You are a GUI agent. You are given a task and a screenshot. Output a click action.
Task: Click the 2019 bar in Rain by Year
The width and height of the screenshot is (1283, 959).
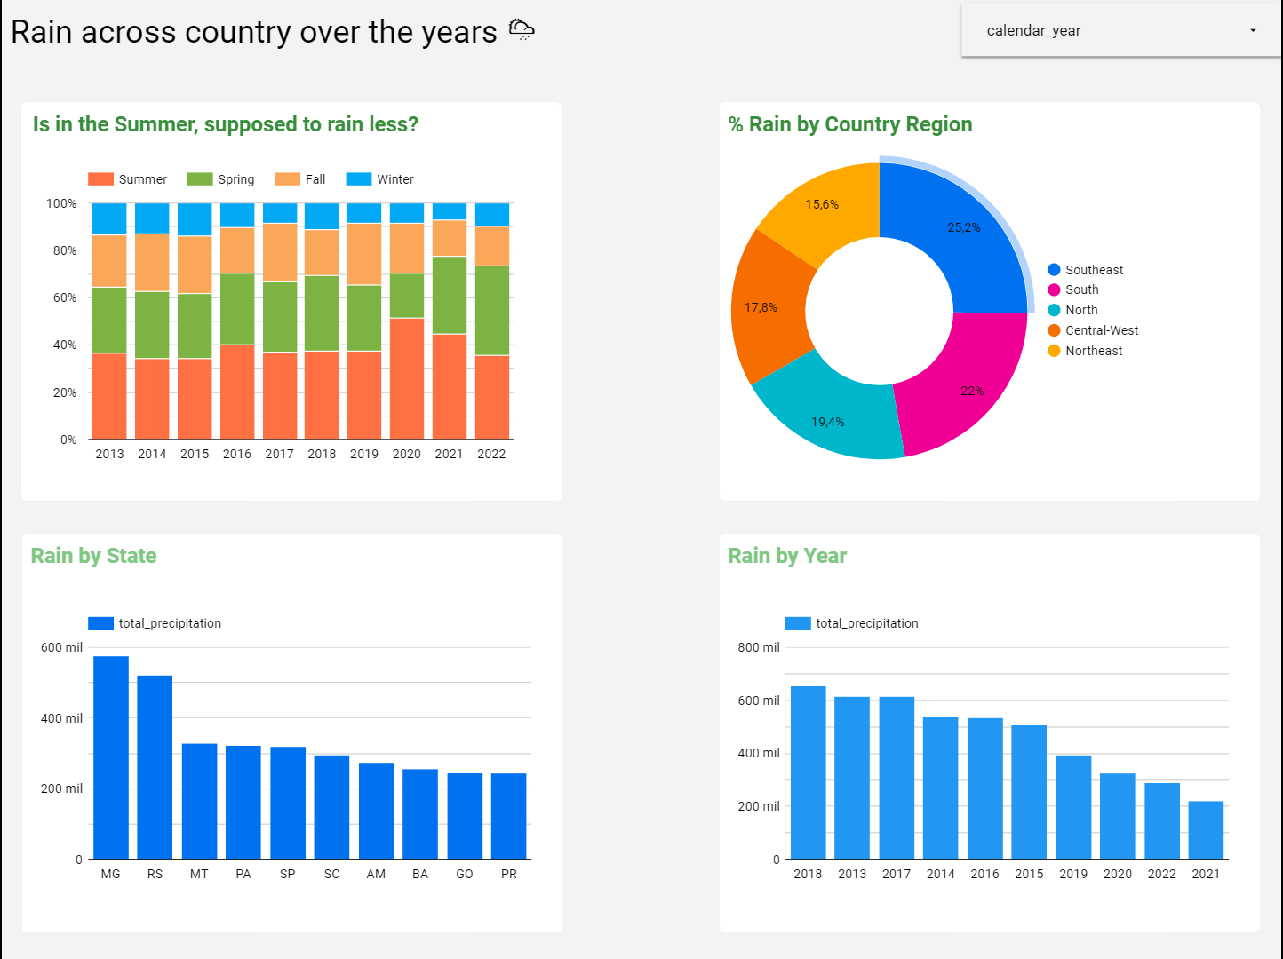pyautogui.click(x=1073, y=807)
